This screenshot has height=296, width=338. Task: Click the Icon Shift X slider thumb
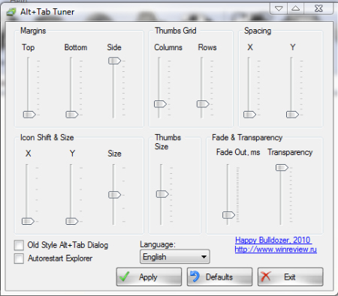28,221
